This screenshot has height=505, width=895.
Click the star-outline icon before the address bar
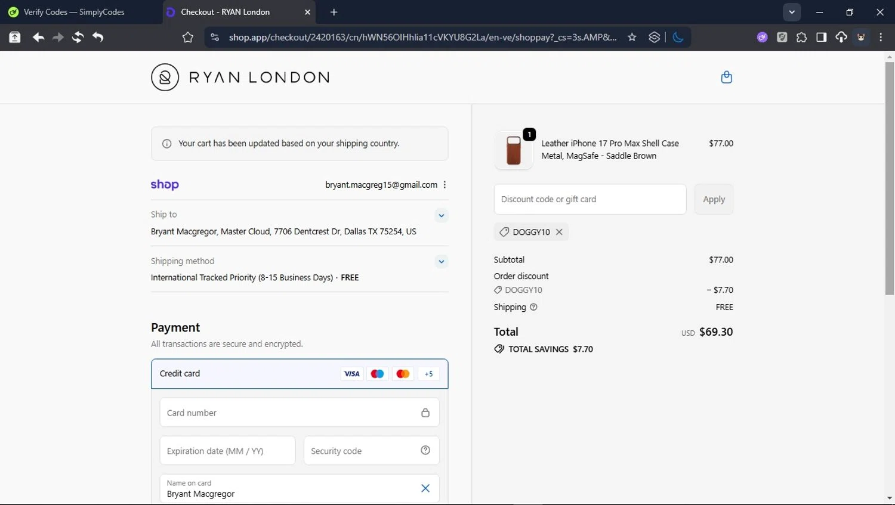click(x=187, y=38)
